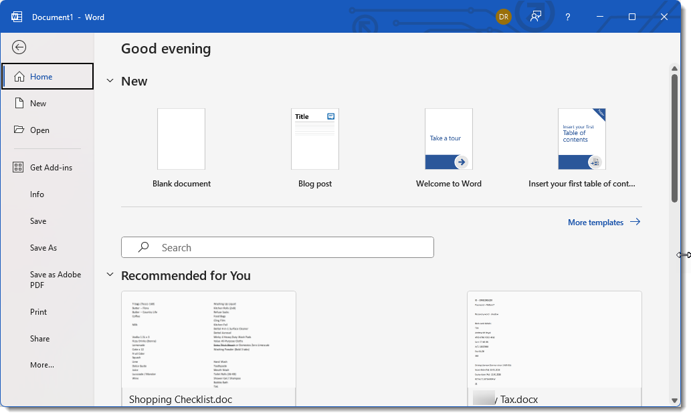The image size is (691, 417).
Task: Open the More... sidebar menu
Action: [42, 365]
